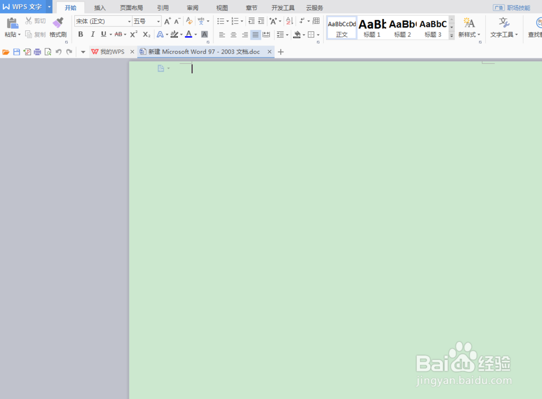542x399 pixels.
Task: Toggle justify alignment button
Action: coord(255,34)
